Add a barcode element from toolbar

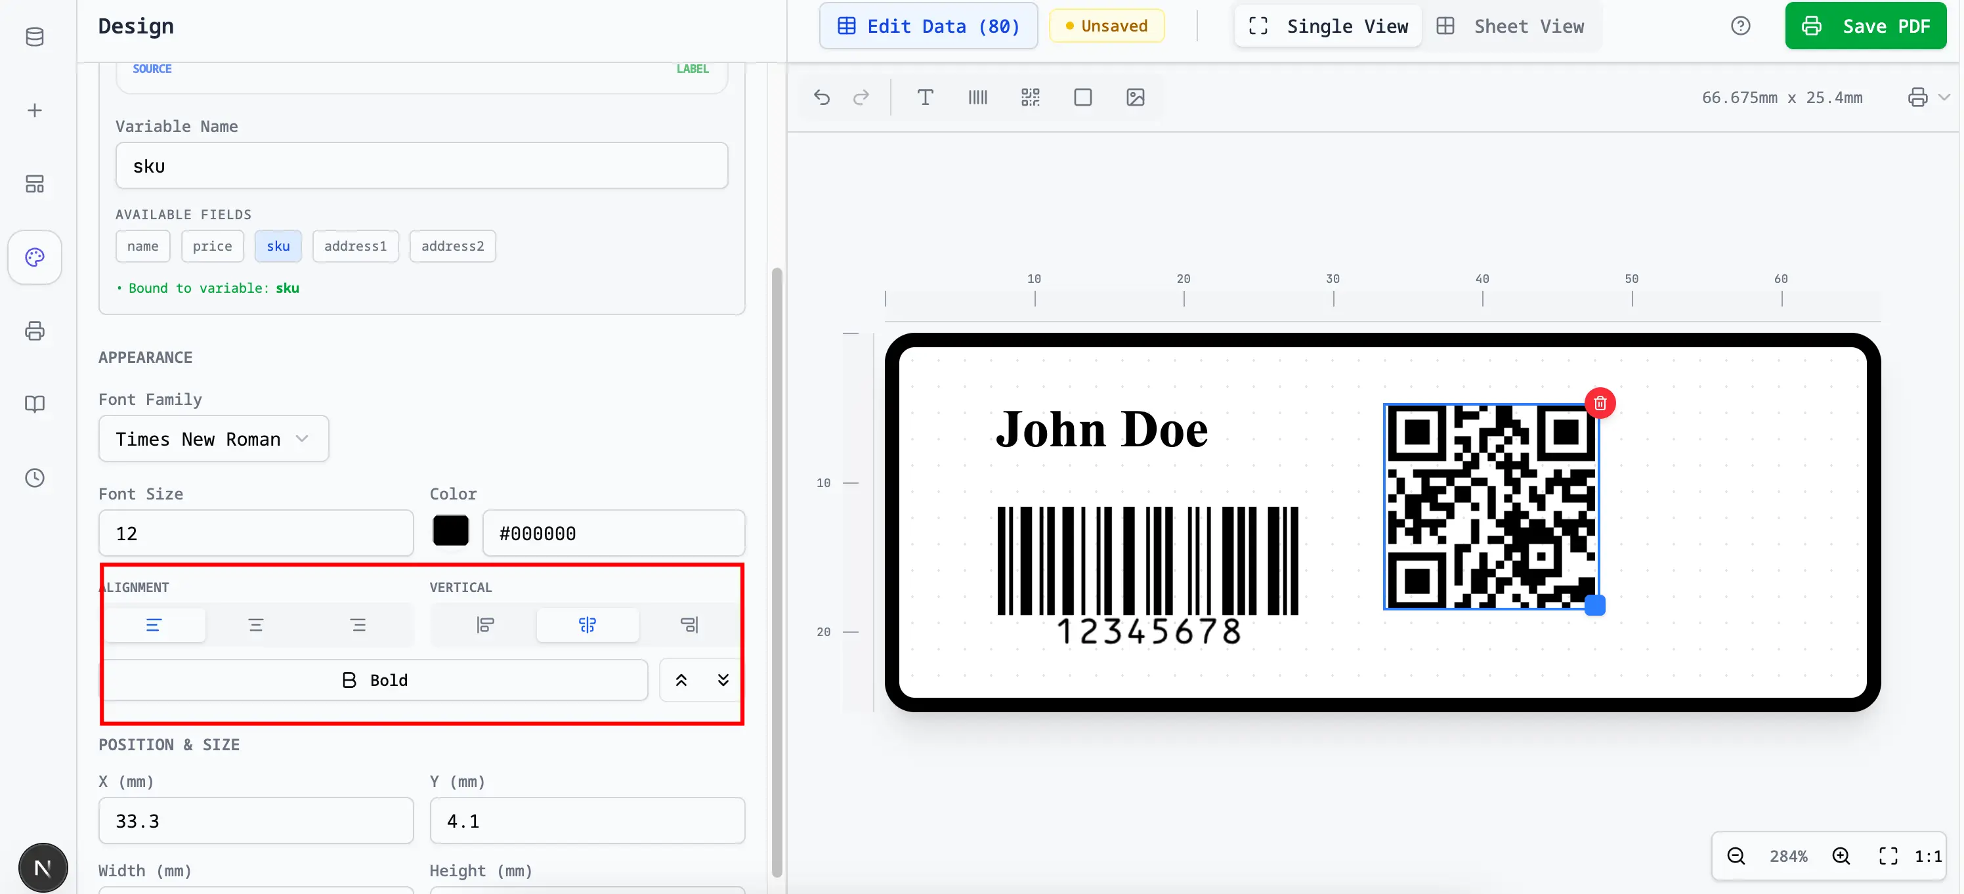pyautogui.click(x=977, y=98)
